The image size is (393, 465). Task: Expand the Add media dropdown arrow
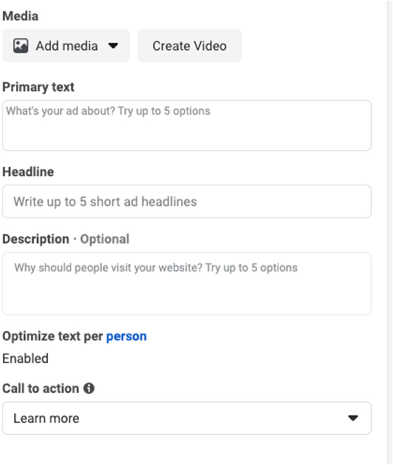coord(113,46)
